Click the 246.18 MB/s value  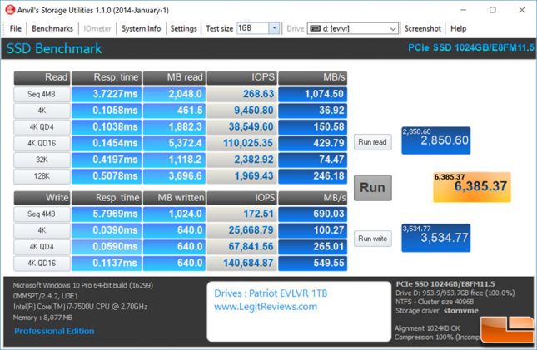(312, 176)
